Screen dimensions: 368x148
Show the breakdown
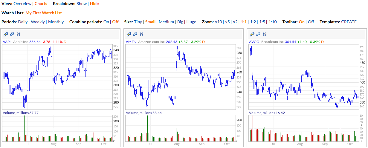82,4
